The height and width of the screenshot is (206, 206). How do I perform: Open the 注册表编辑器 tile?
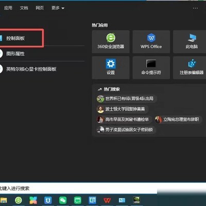[x=190, y=67]
